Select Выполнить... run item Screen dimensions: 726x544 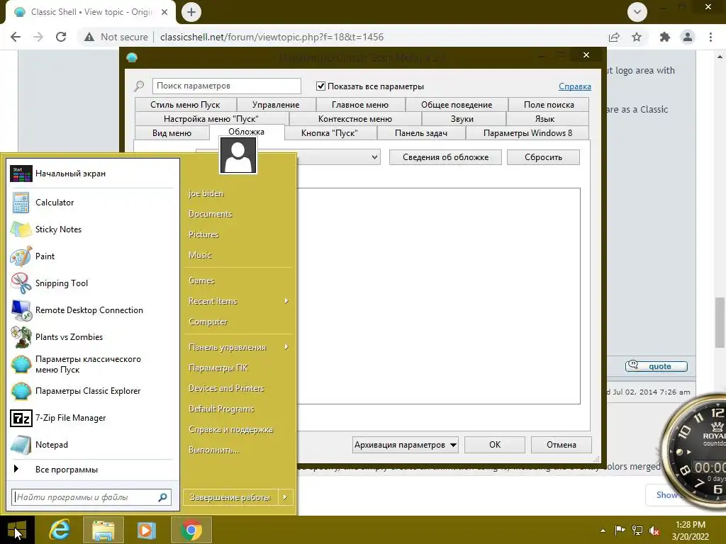click(238, 450)
